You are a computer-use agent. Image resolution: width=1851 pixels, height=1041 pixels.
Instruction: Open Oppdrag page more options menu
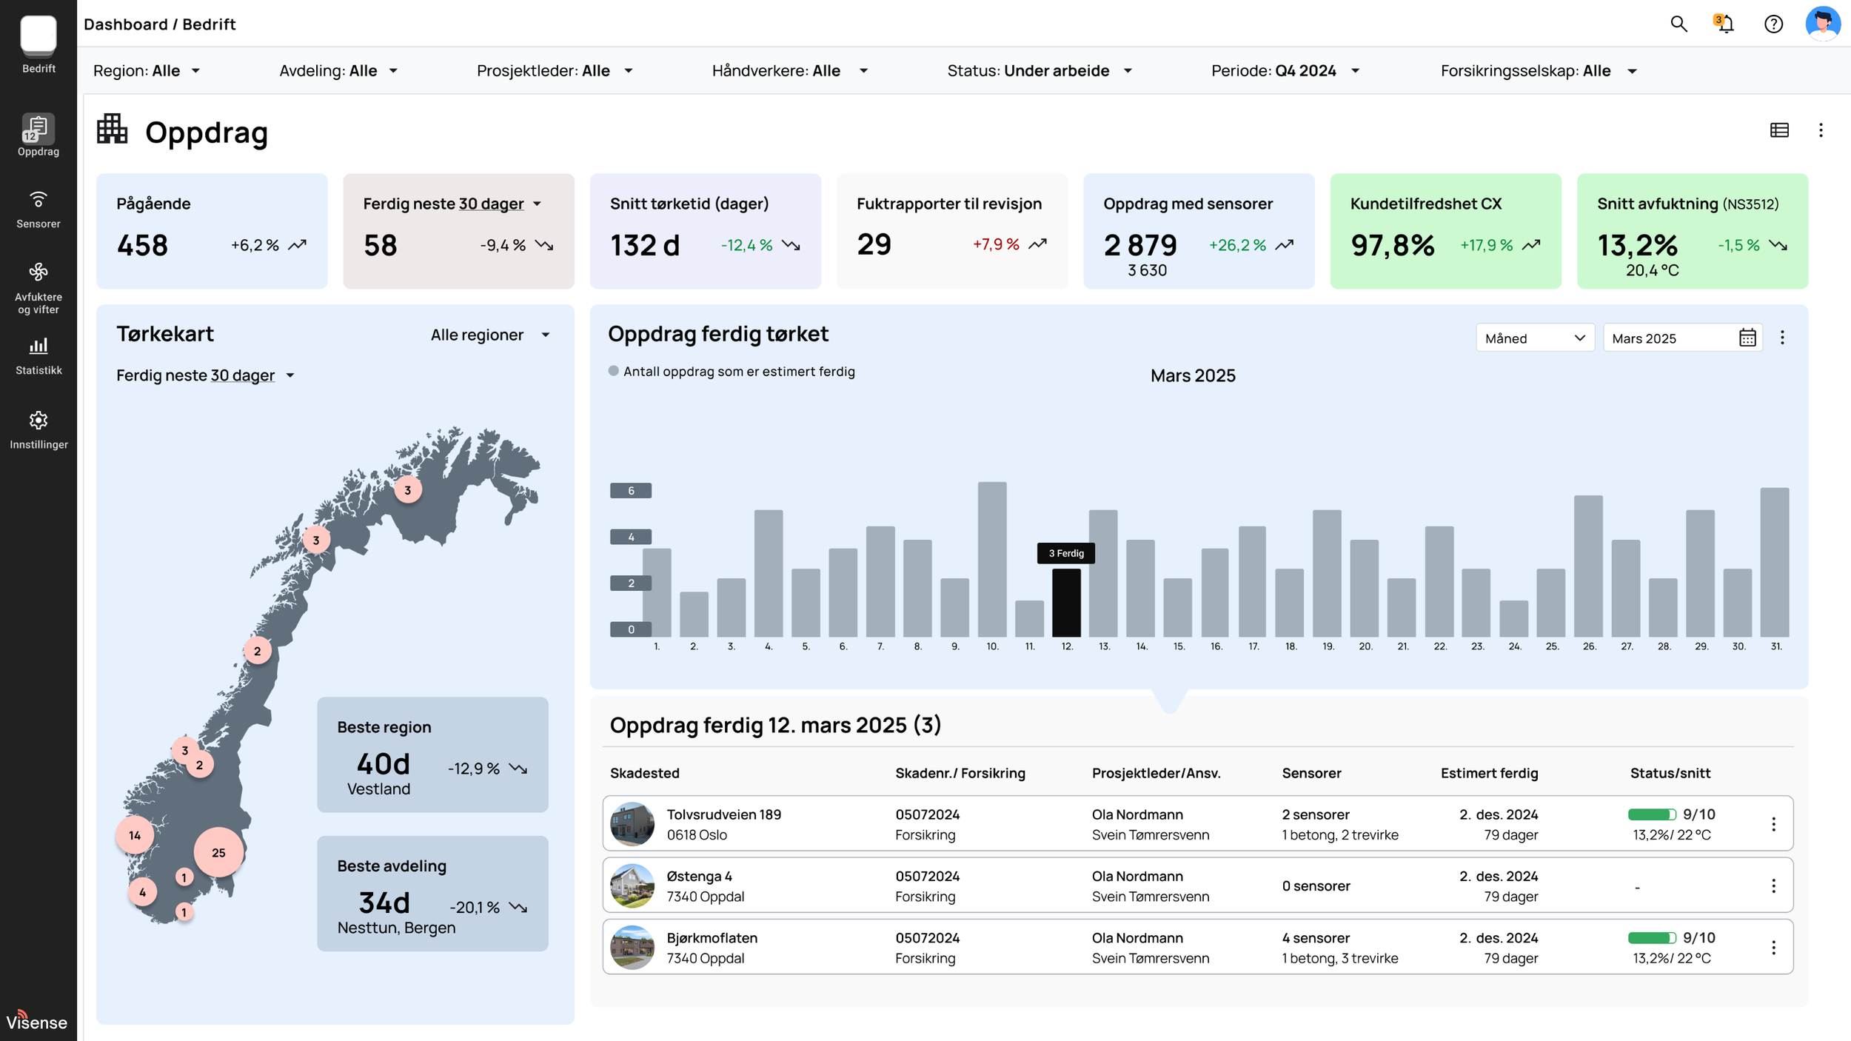pyautogui.click(x=1821, y=130)
